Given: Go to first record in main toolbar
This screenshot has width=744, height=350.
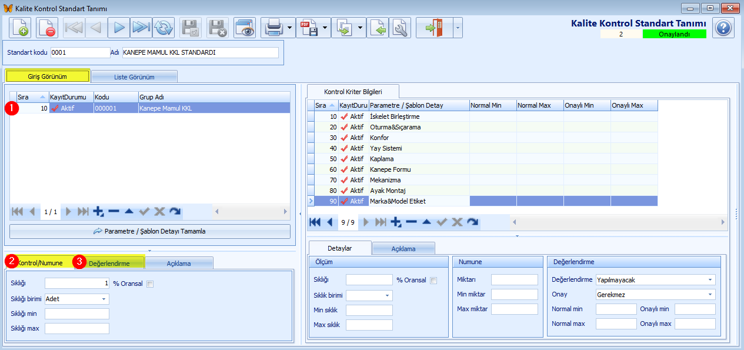Looking at the screenshot, I should point(74,28).
